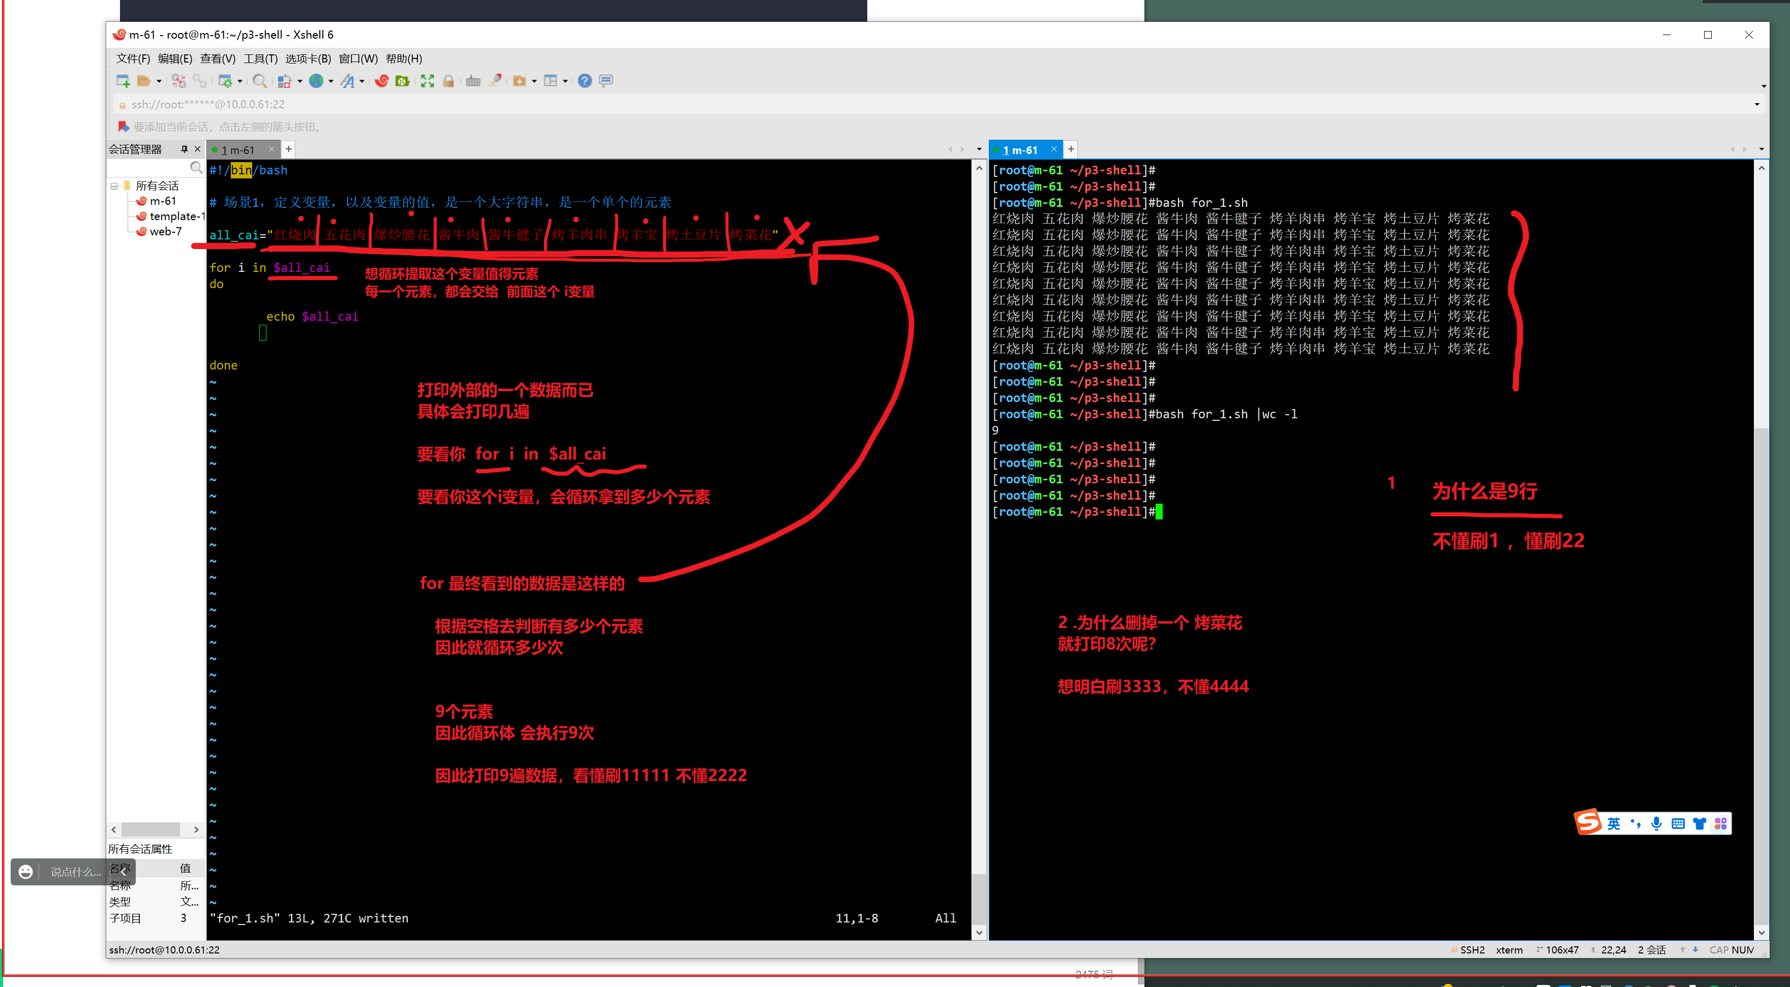Image resolution: width=1790 pixels, height=987 pixels.
Task: Open the dropdown arrow beside Properties icon
Action: tap(240, 82)
